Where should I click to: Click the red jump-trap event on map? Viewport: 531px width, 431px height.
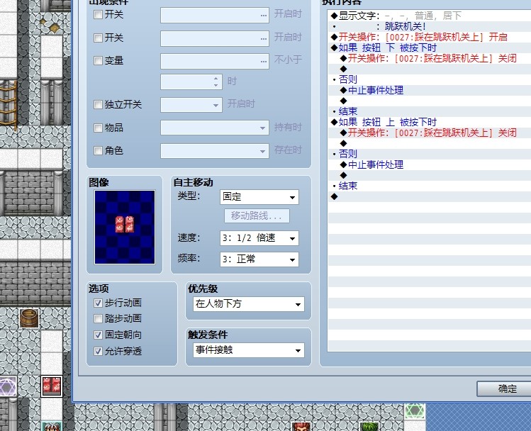point(52,386)
